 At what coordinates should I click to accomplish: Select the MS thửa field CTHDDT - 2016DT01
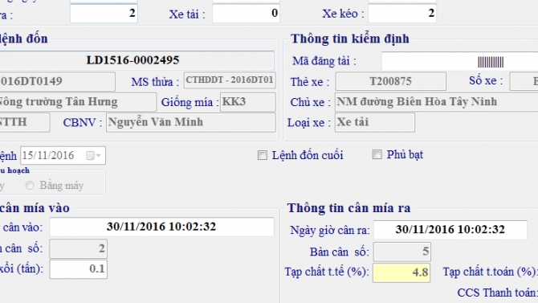pos(230,80)
